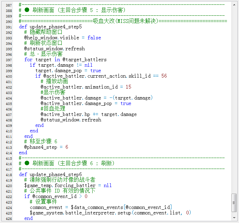Viewport: 239px width, 223px height.
Task: Click the scroll down arrow
Action: click(234, 218)
